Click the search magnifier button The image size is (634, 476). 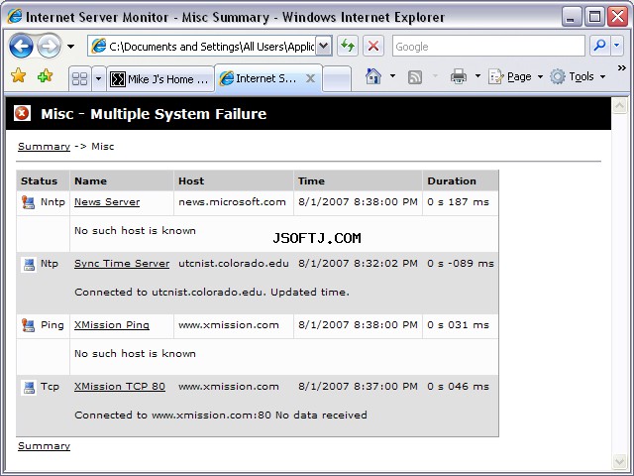click(600, 46)
